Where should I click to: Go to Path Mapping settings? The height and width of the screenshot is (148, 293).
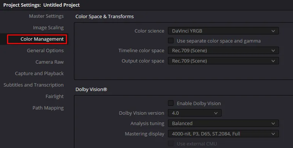48,108
